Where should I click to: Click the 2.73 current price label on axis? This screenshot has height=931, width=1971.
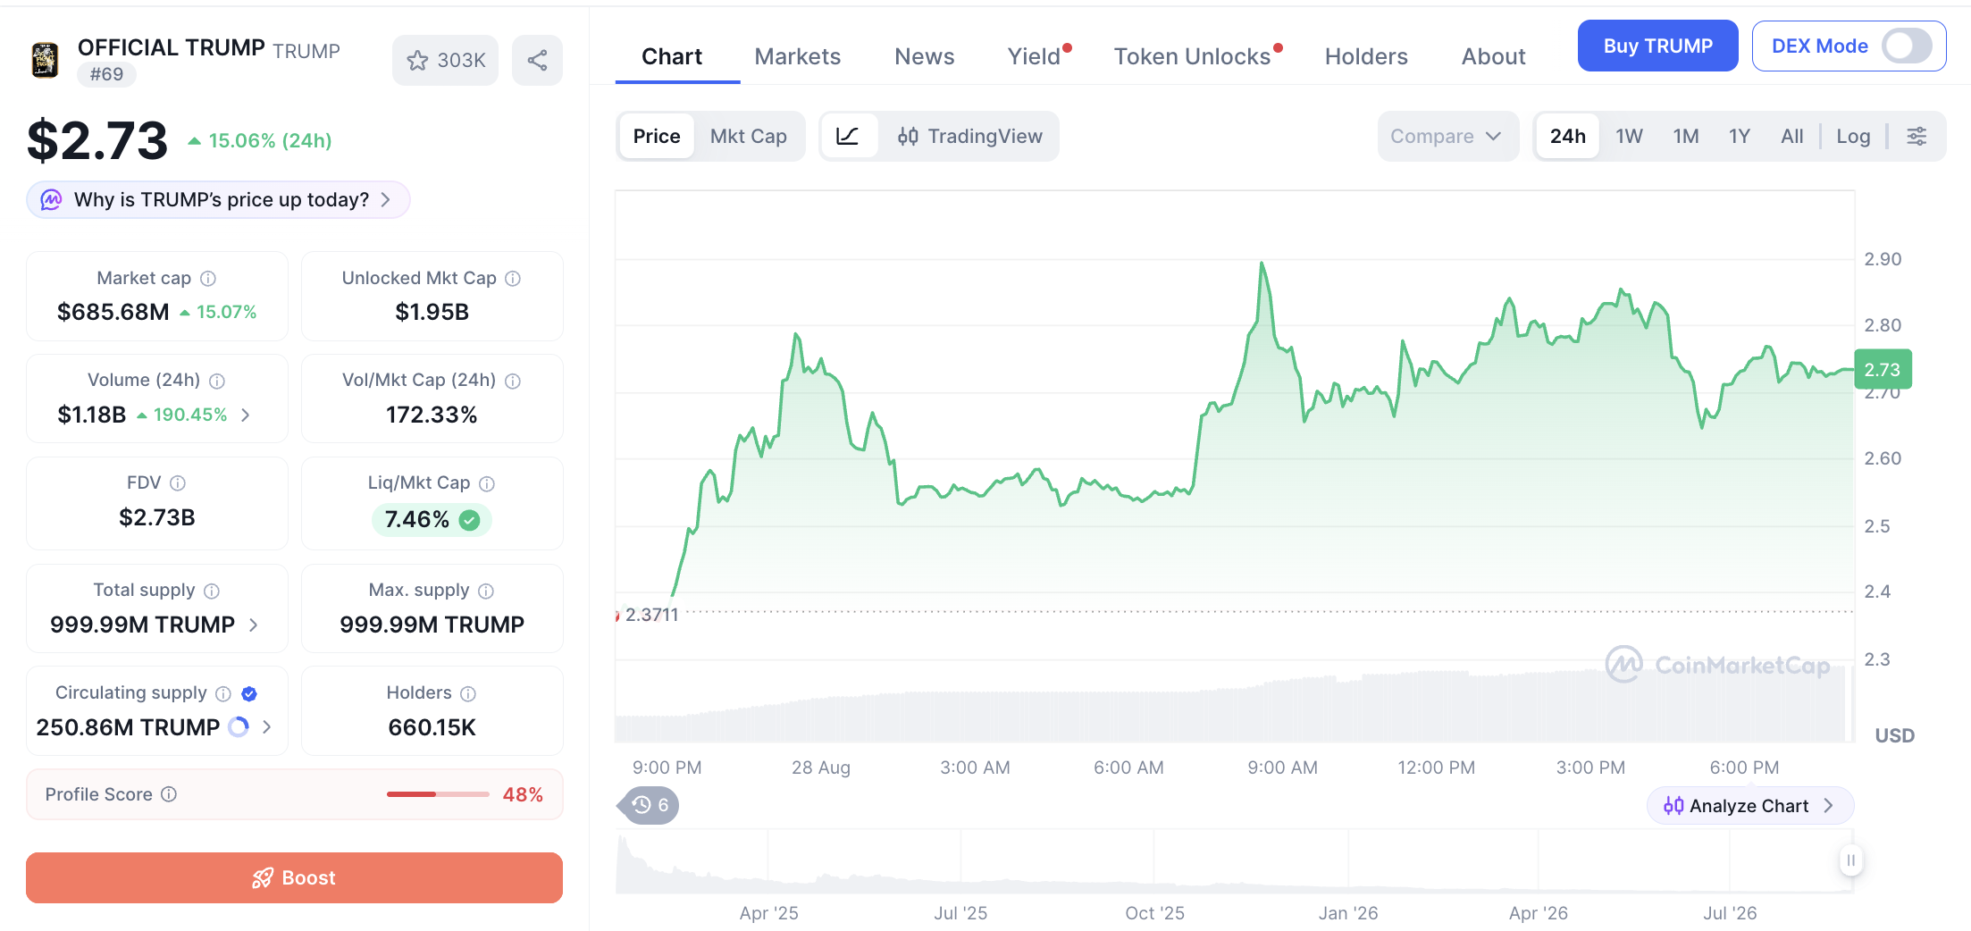click(x=1883, y=369)
